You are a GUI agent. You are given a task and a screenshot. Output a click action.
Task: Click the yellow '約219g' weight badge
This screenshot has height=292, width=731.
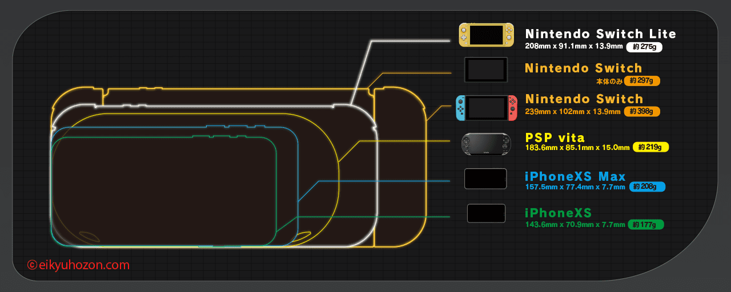pyautogui.click(x=650, y=147)
